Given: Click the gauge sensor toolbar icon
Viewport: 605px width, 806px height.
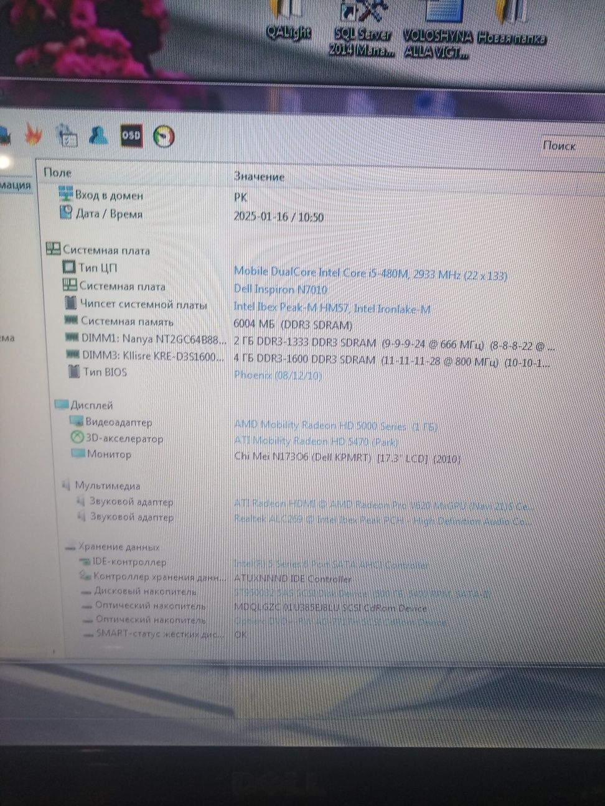Looking at the screenshot, I should pyautogui.click(x=164, y=137).
